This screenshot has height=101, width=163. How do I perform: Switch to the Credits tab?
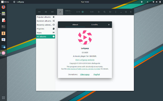(x=94, y=25)
